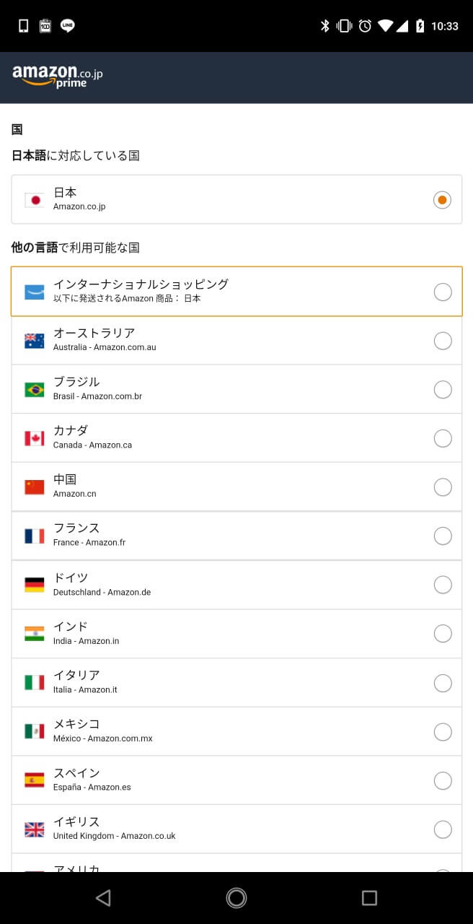The image size is (473, 924).
Task: Tap the International Shopping Amazon smile icon
Action: 34,292
